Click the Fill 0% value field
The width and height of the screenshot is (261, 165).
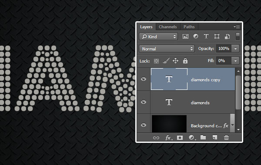point(224,61)
